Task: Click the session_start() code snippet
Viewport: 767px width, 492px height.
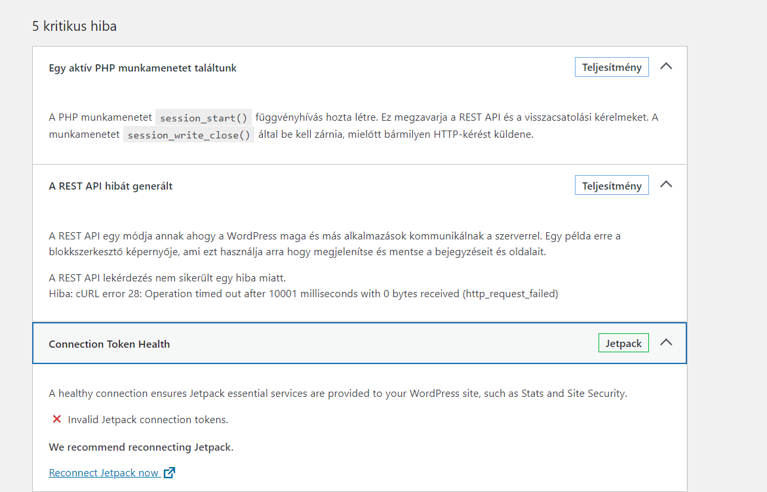Action: [203, 118]
